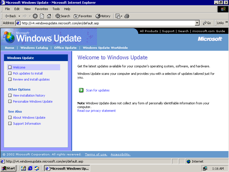Launch Internet Explorer from the Quick Launch bar

tap(30, 168)
